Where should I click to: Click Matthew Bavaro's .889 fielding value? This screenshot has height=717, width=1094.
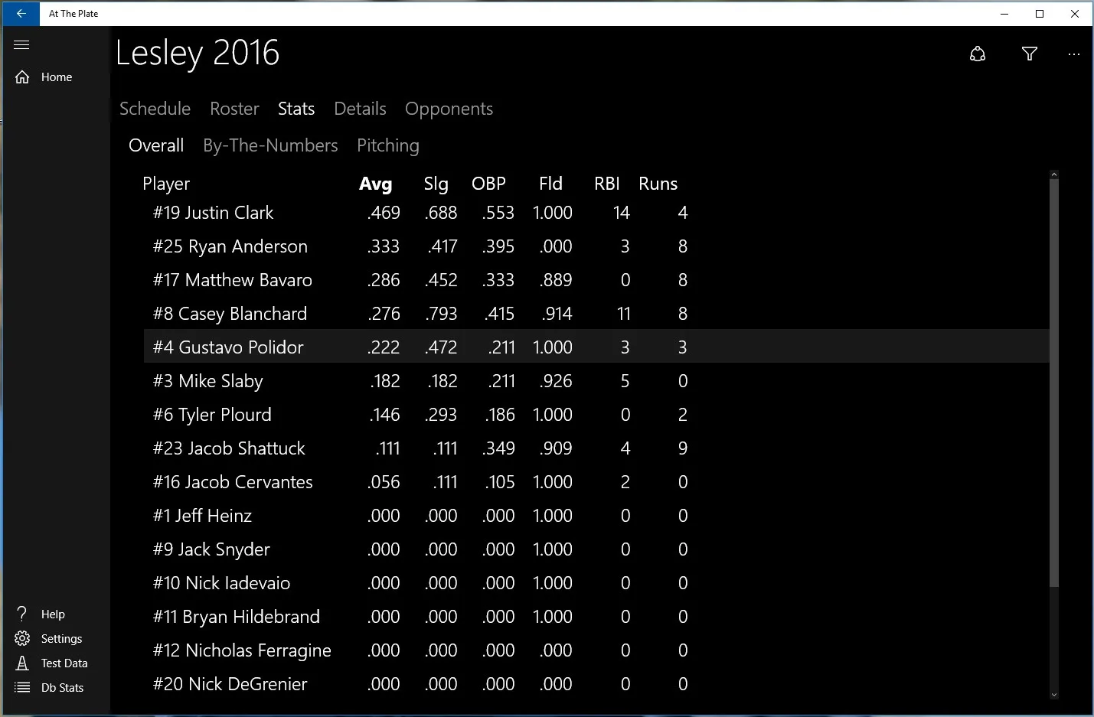click(556, 280)
